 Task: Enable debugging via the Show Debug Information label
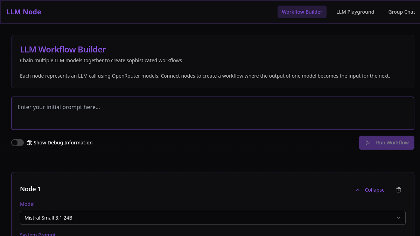pos(63,143)
